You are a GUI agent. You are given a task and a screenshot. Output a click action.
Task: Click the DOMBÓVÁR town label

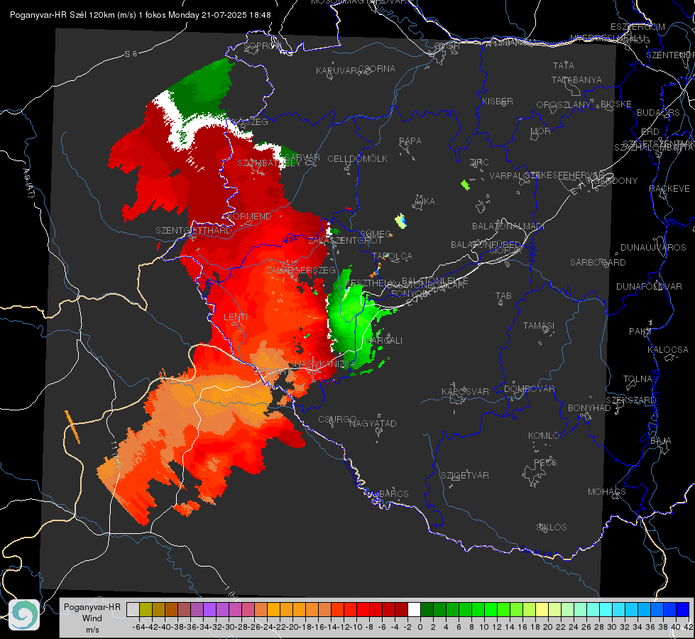[529, 389]
